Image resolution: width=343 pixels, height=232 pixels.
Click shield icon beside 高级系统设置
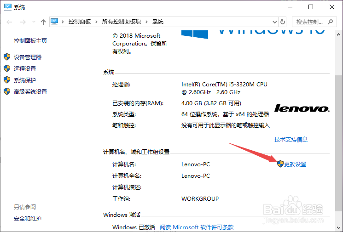coord(7,91)
